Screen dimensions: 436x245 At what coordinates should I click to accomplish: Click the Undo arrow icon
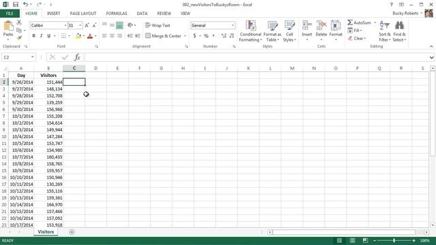[26, 5]
